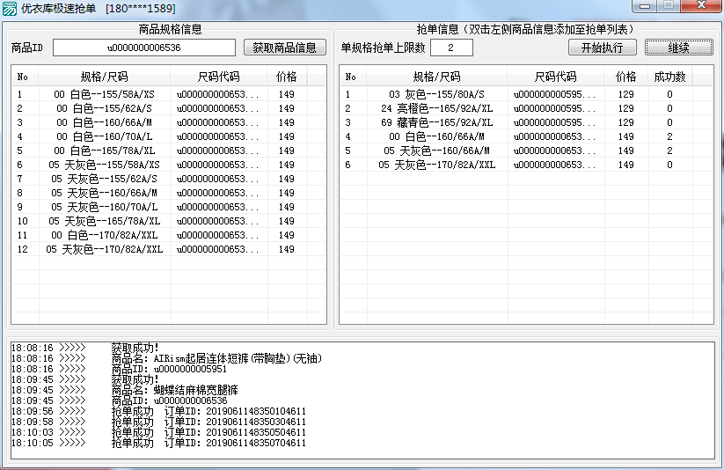Focus the 单规格抢单上限数 input box
The height and width of the screenshot is (470, 724).
(451, 48)
